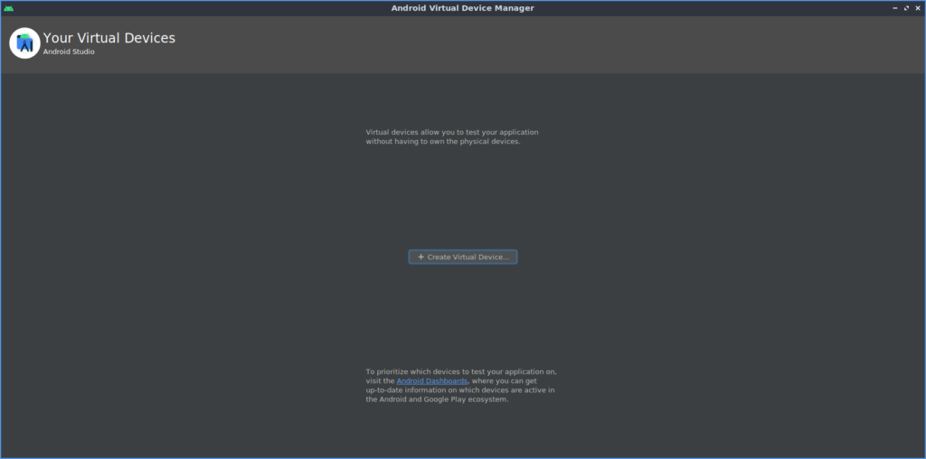
Task: Click the Android Studio logo icon
Action: 24,43
